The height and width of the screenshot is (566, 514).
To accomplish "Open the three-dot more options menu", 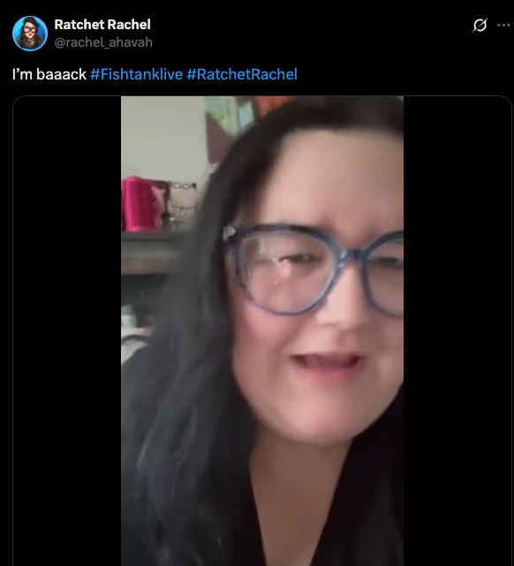I will [x=503, y=25].
